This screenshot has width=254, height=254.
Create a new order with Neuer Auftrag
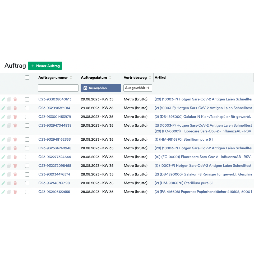45,66
